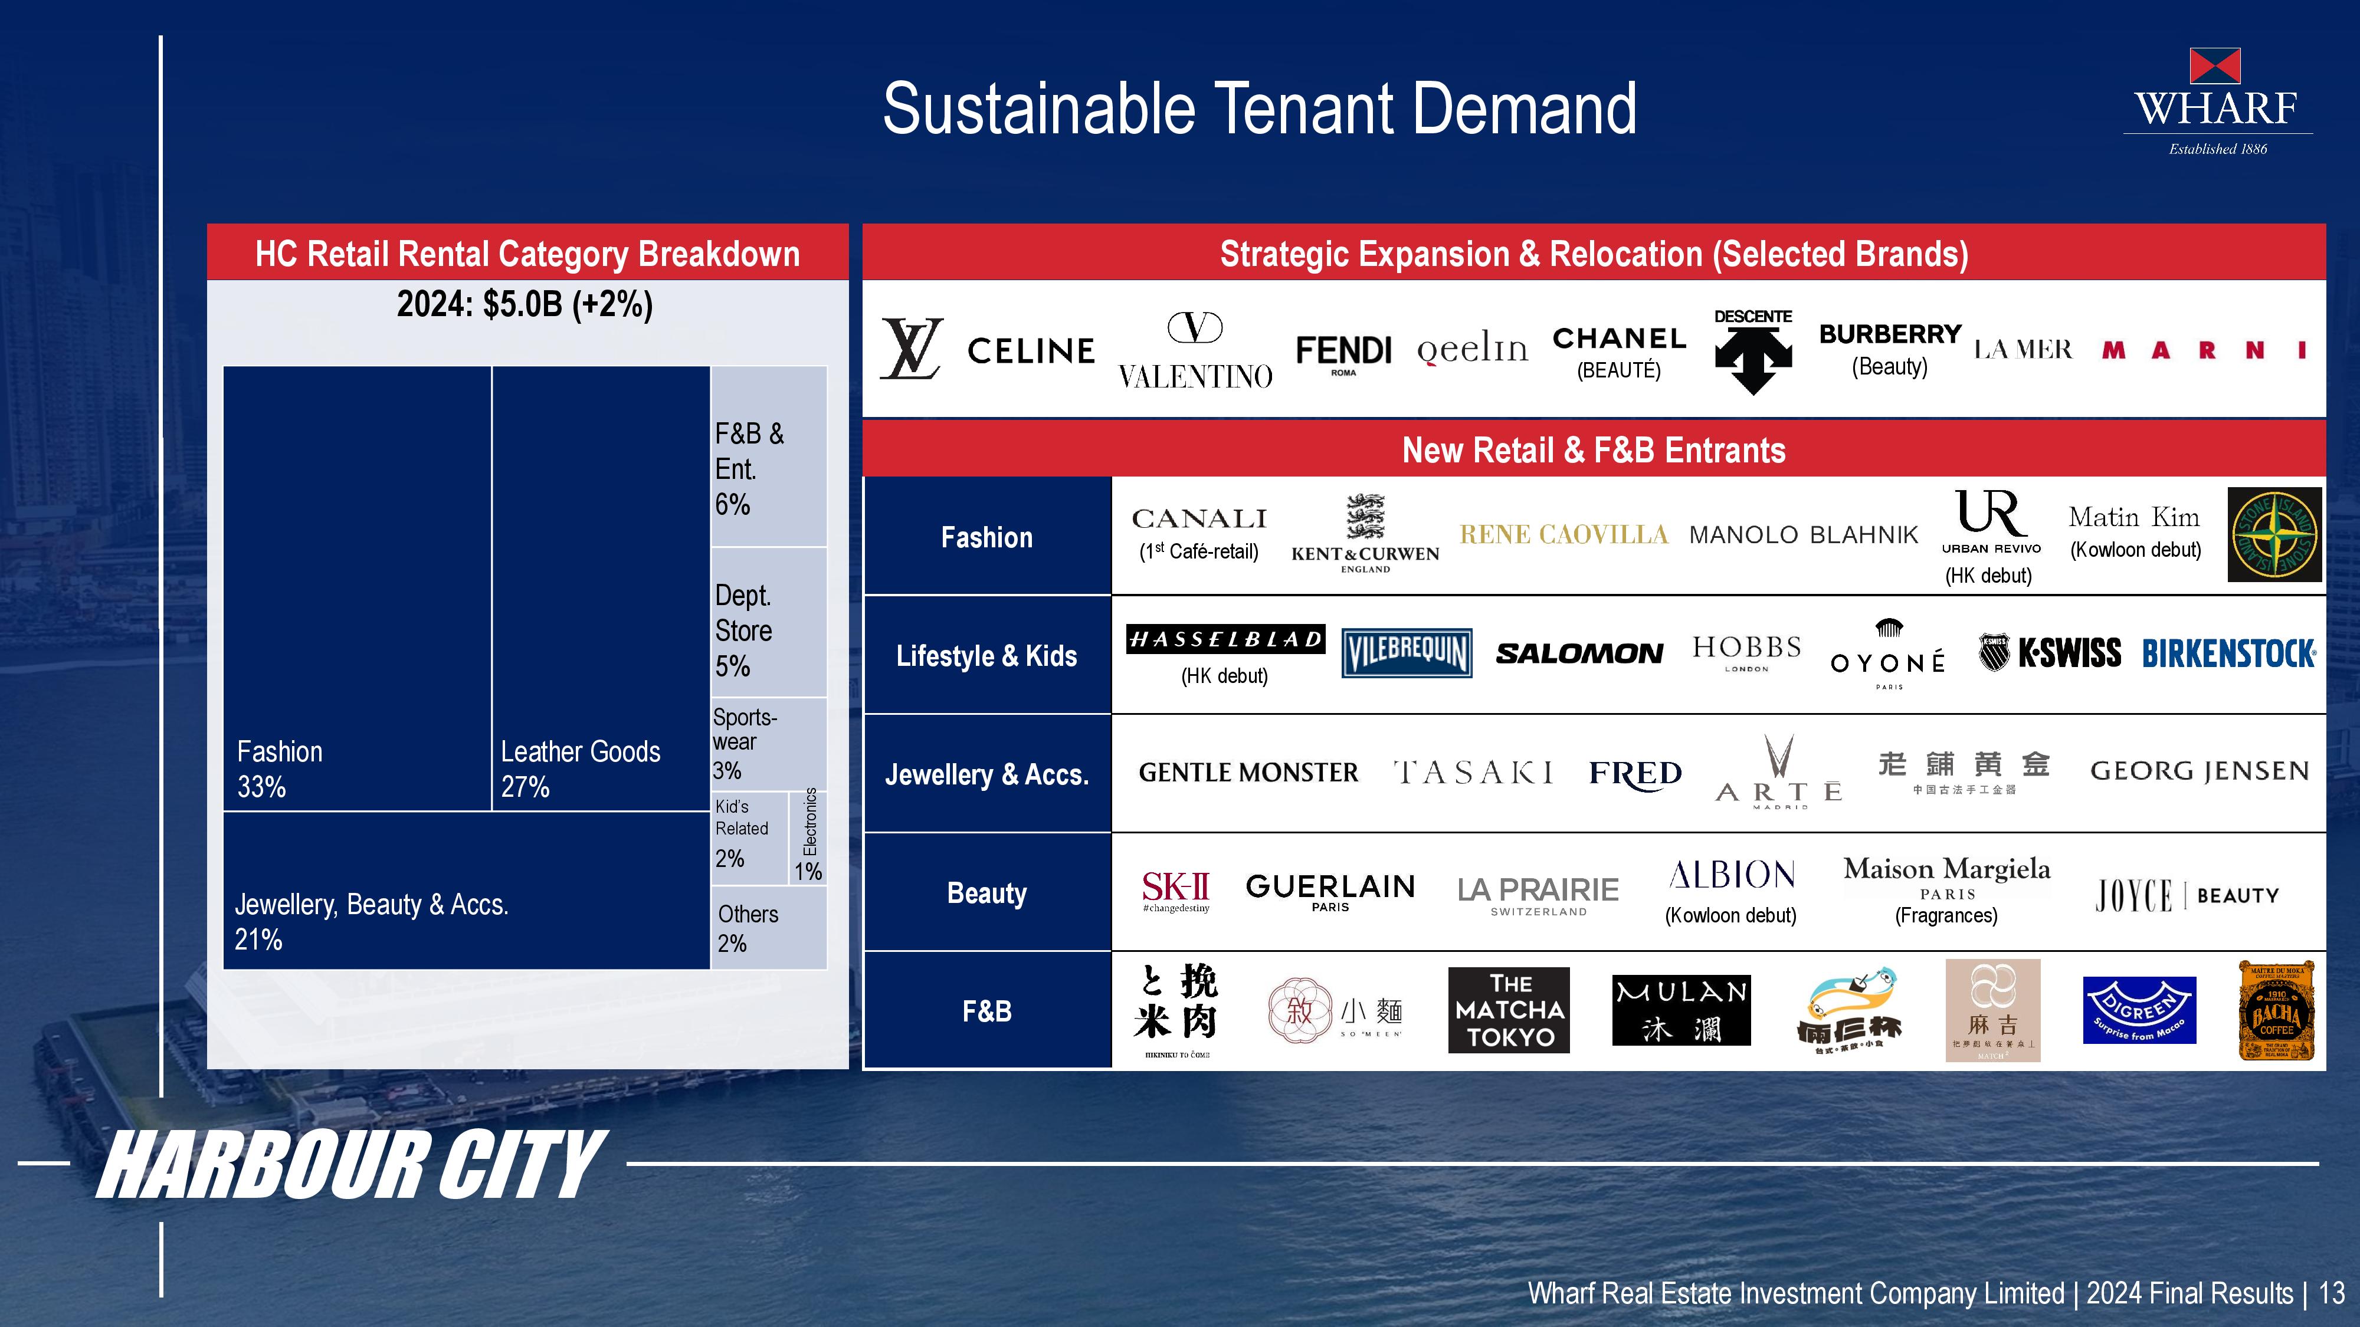Select the MANOLO BLAHNIK logo
2360x1327 pixels.
tap(1803, 535)
